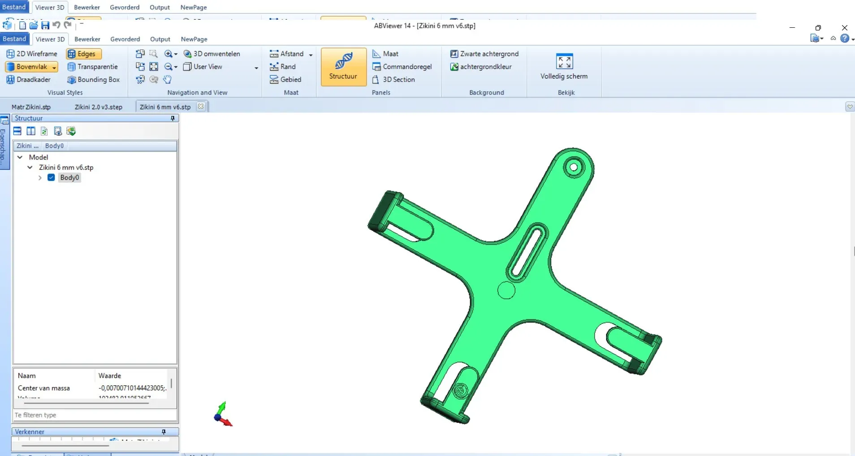Click the green check selection icon in Structuur
Viewport: 855px width, 456px height.
coord(71,131)
